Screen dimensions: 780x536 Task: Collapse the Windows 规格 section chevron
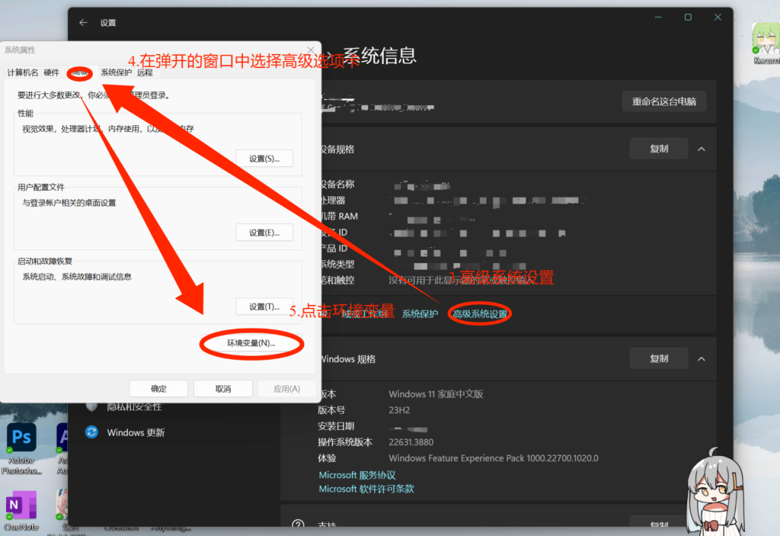[702, 359]
